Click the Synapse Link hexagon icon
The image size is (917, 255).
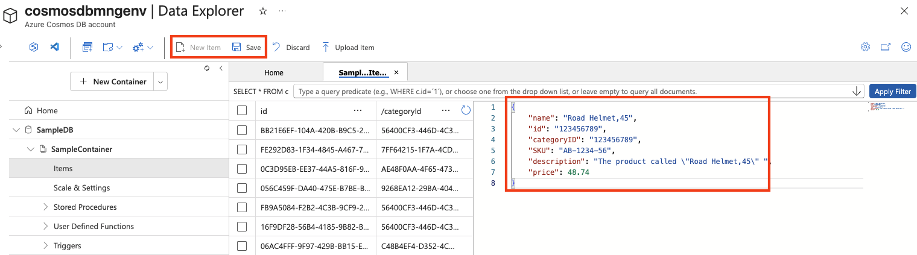click(34, 47)
